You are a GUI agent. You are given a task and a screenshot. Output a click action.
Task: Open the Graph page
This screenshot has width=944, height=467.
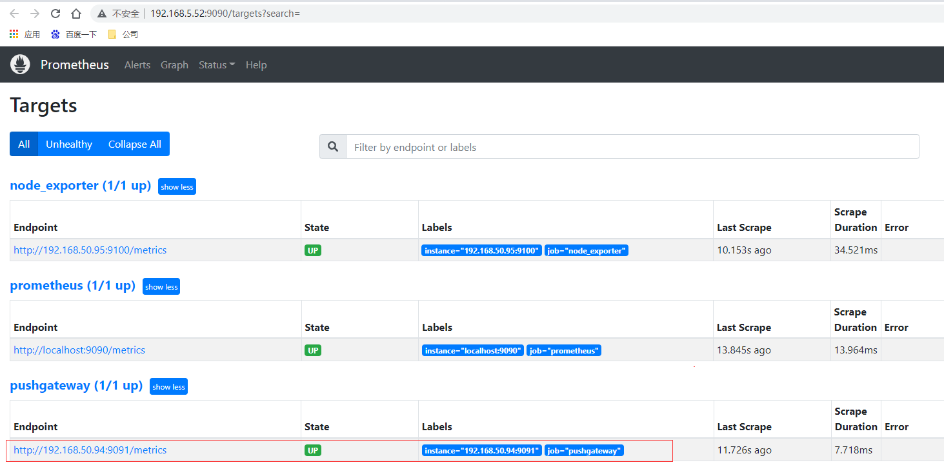click(174, 65)
